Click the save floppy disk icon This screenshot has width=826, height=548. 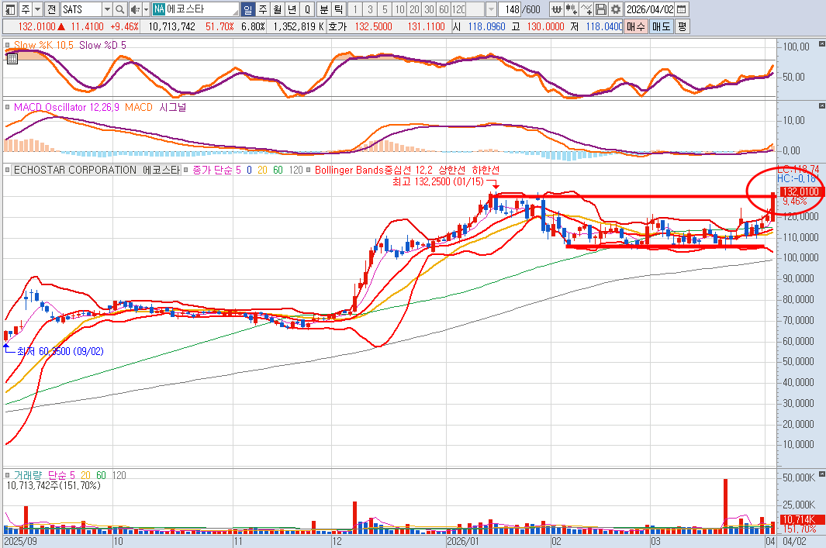coord(601,9)
